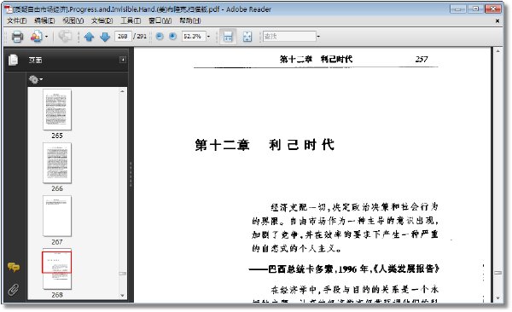Click thumbnail panel scroll up arrow
The width and height of the screenshot is (512, 312).
tap(122, 92)
